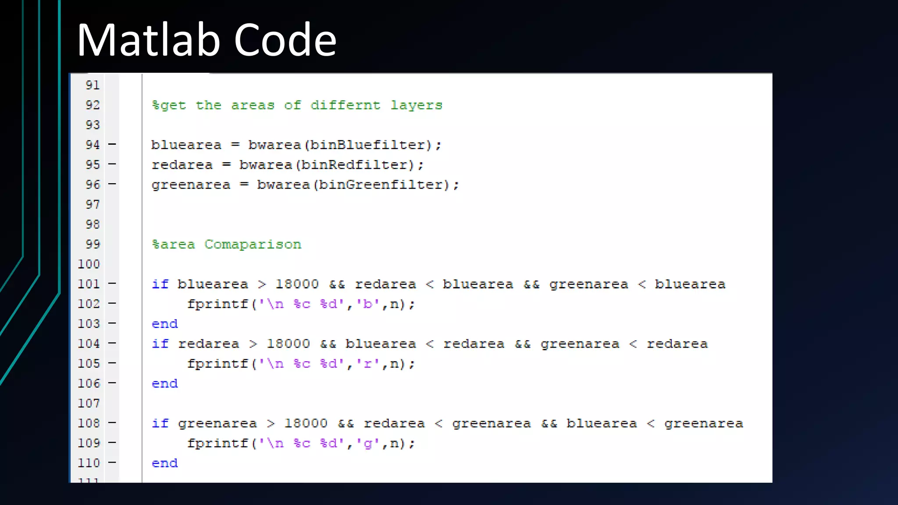Click 'end' keyword on line 110
The image size is (898, 505).
coord(165,463)
